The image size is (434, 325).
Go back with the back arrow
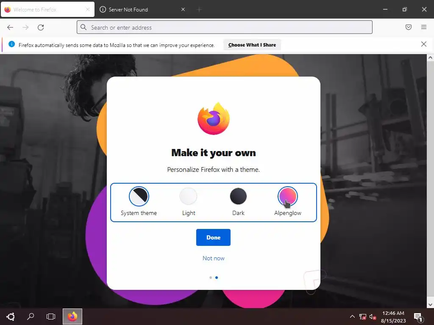click(10, 28)
